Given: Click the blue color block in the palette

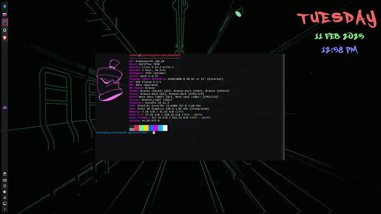Looking at the screenshot, I should point(151,128).
